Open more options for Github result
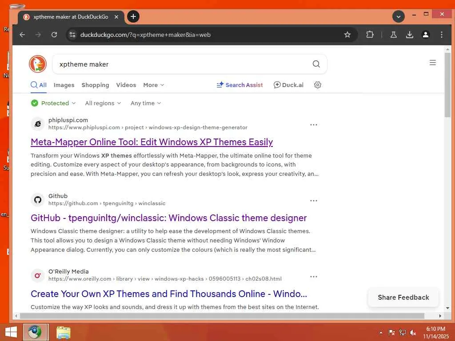Viewport: 455px width, 341px height. [x=314, y=201]
